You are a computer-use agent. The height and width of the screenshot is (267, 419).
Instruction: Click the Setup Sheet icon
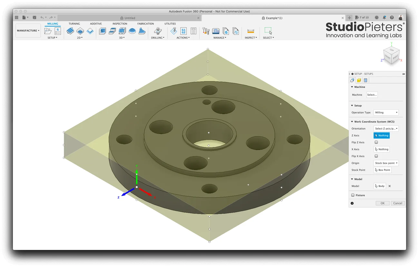pyautogui.click(x=193, y=31)
